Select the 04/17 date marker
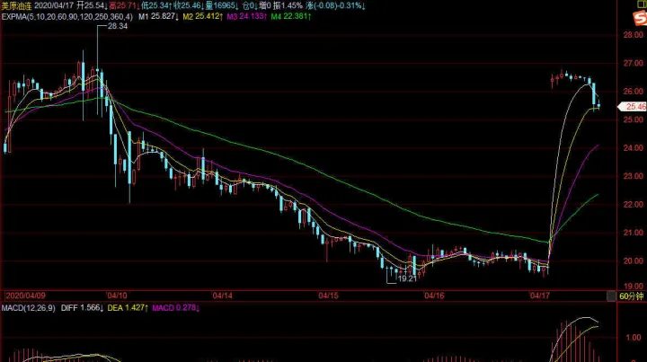This screenshot has width=647, height=362. point(539,295)
